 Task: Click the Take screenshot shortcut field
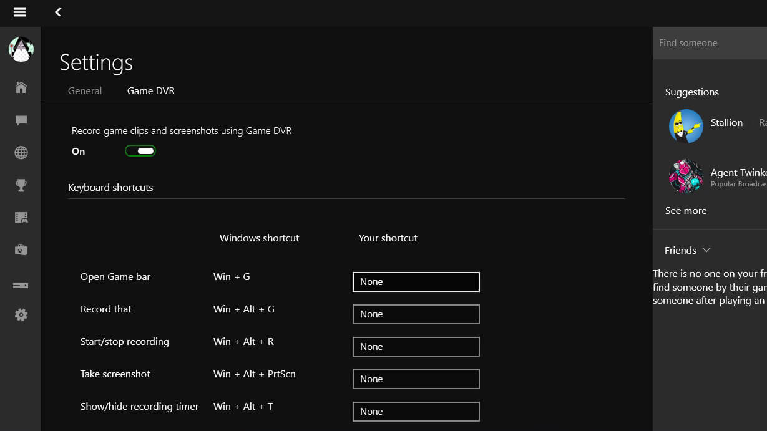coord(416,379)
